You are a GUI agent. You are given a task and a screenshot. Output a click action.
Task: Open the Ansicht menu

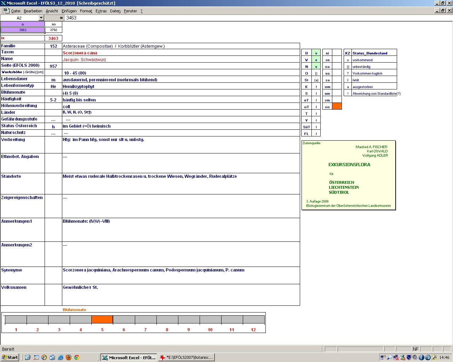[52, 11]
